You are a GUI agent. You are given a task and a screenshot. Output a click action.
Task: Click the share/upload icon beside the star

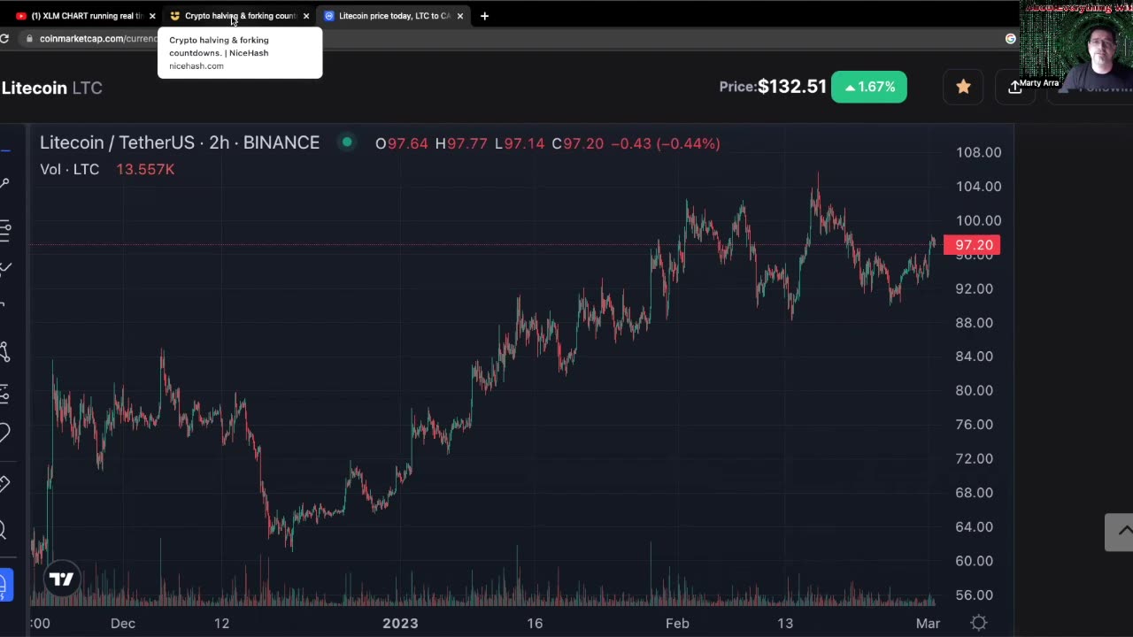(x=1014, y=87)
